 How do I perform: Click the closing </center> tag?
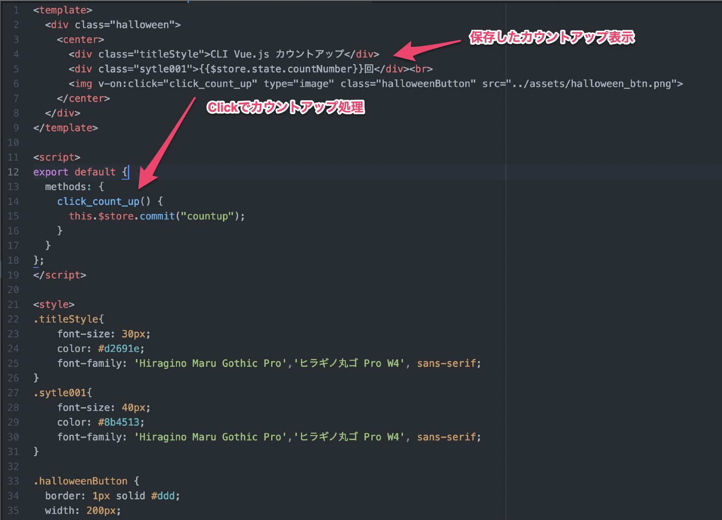coord(84,98)
